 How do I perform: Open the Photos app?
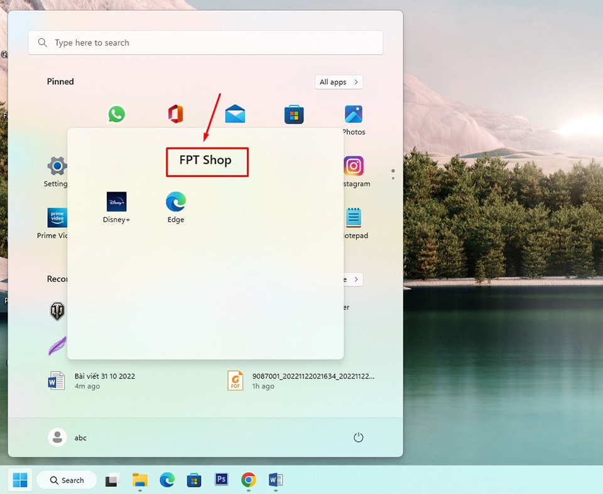354,114
